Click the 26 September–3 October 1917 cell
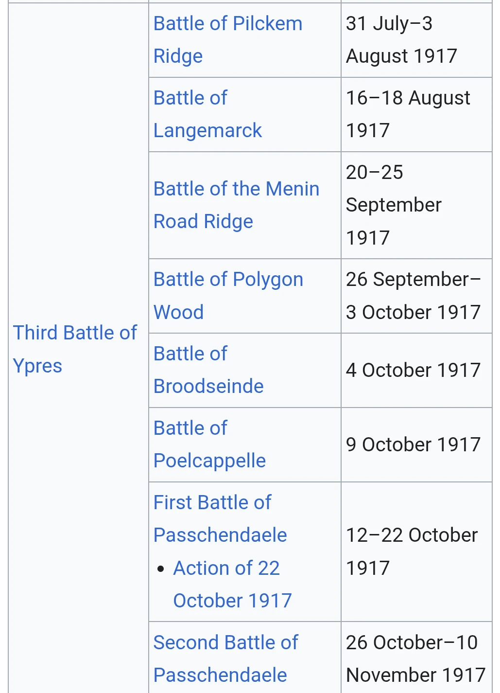Viewport: 500px width, 693px height. coord(416,296)
